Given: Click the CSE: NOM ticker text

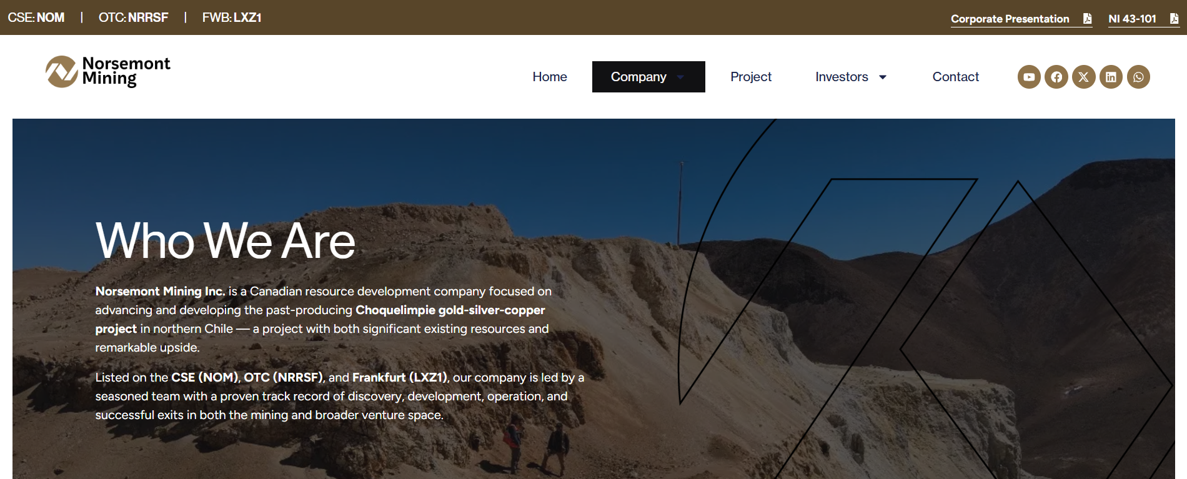Looking at the screenshot, I should [x=36, y=17].
